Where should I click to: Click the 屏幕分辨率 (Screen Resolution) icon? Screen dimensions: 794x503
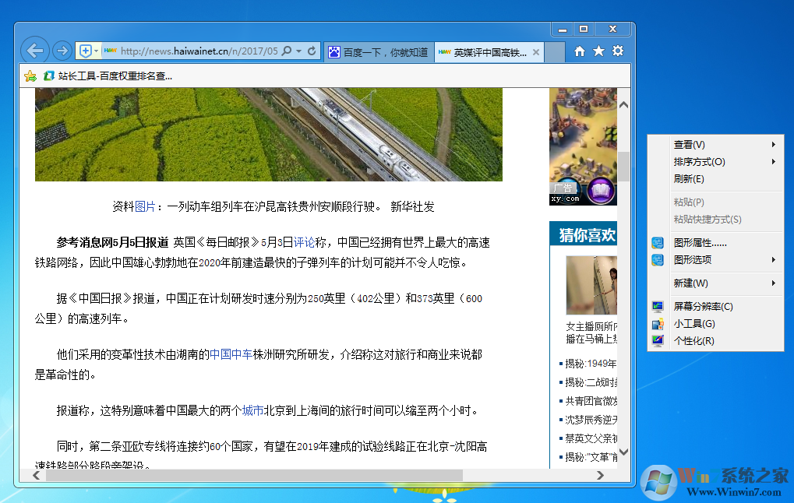[657, 306]
